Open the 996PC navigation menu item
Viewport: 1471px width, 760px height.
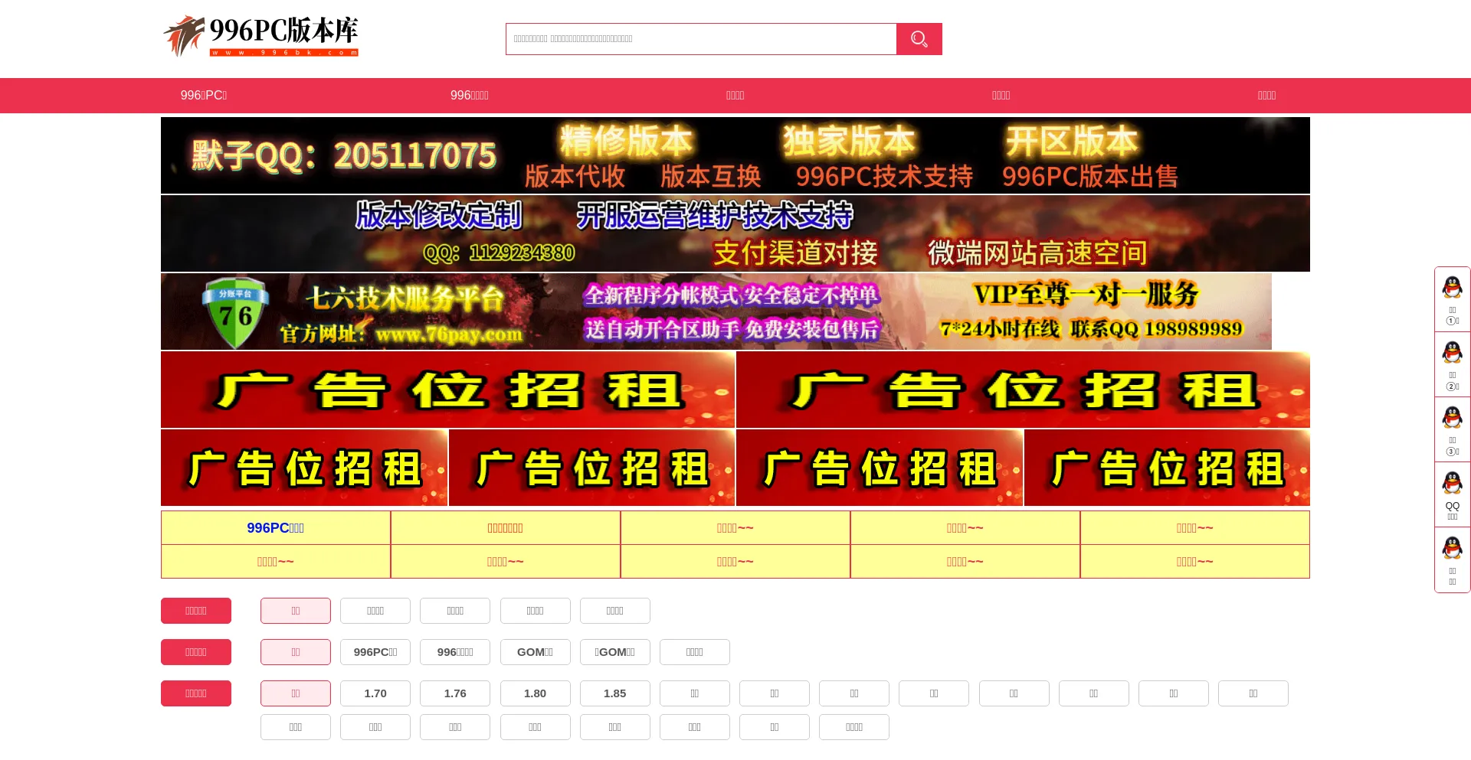(204, 96)
